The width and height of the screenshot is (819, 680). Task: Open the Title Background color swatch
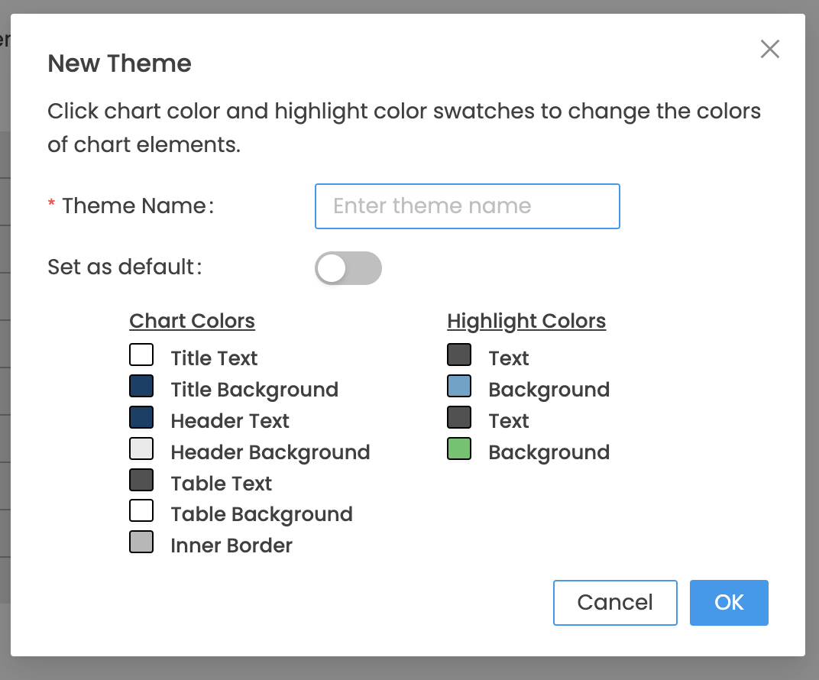click(141, 387)
